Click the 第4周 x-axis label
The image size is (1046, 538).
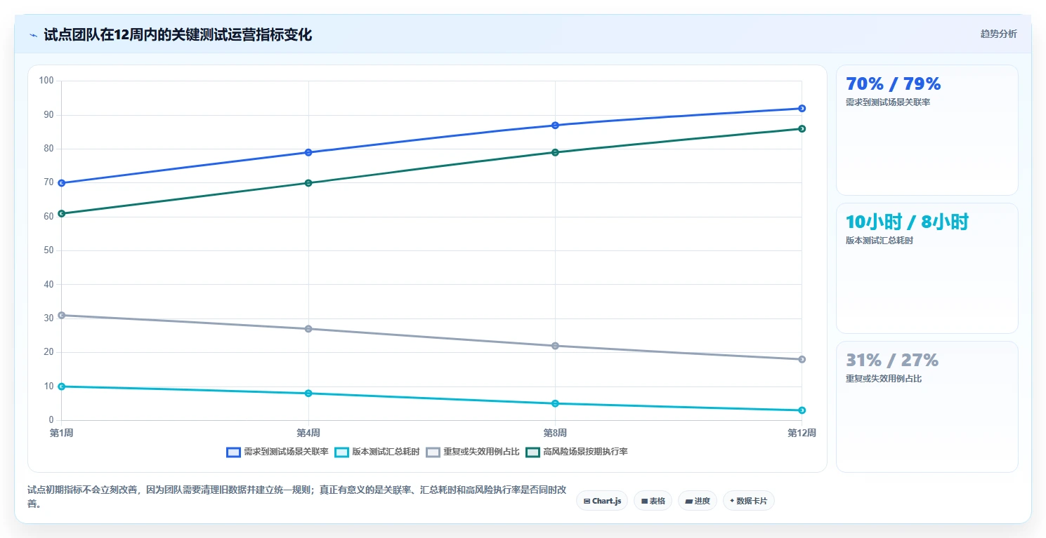click(x=308, y=433)
